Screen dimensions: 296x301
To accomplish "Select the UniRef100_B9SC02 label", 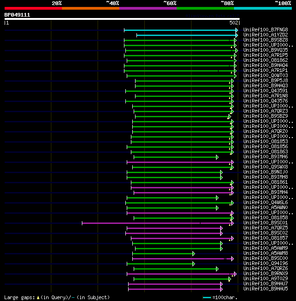I will pos(265,233).
